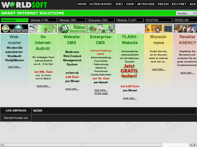197x147 pixels.
Task: Open the Website-HTML banner image
Action: (x=43, y=29)
